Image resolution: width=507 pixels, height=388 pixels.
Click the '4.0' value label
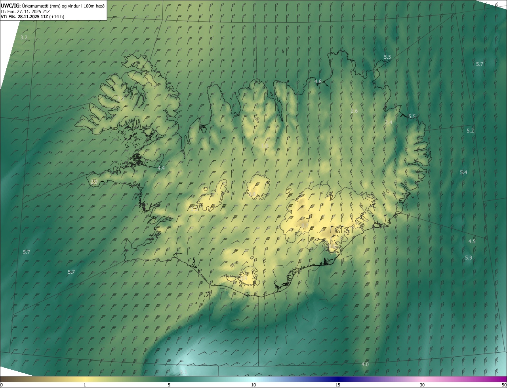[x=365, y=364]
